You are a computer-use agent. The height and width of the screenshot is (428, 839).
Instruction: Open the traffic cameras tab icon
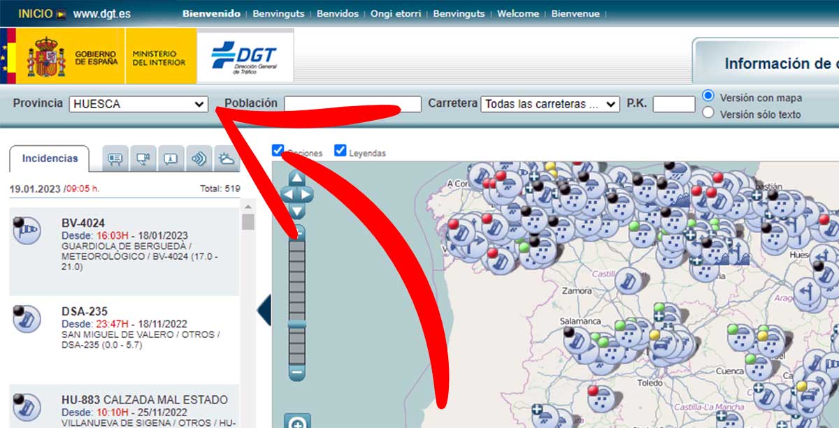coord(144,159)
